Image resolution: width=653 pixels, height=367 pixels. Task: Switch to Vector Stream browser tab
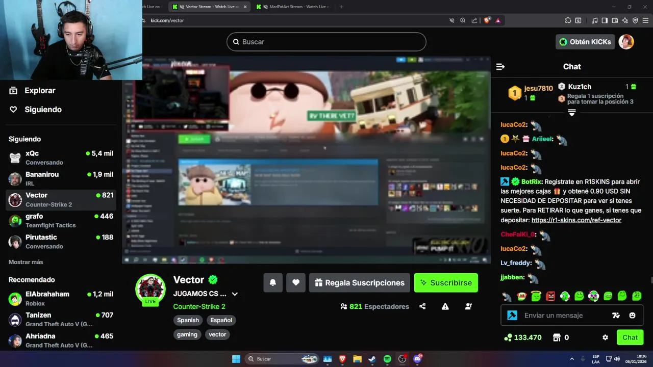(210, 7)
